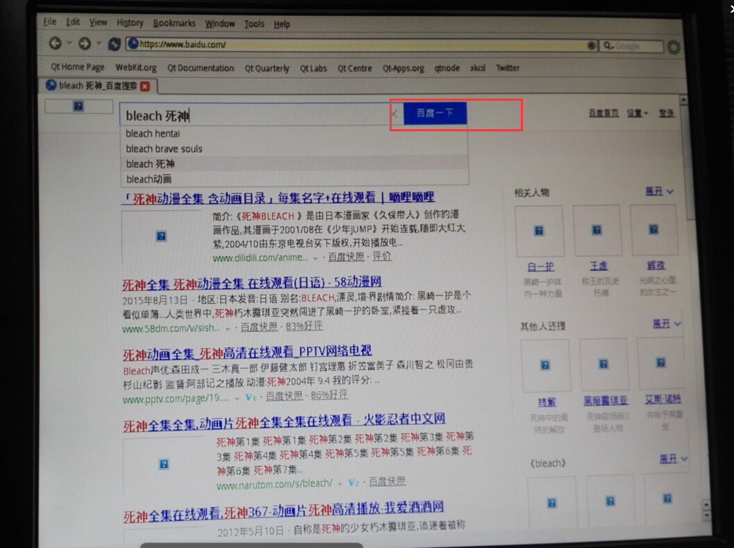This screenshot has height=548, width=734.
Task: Open 白一护 character link
Action: [540, 267]
